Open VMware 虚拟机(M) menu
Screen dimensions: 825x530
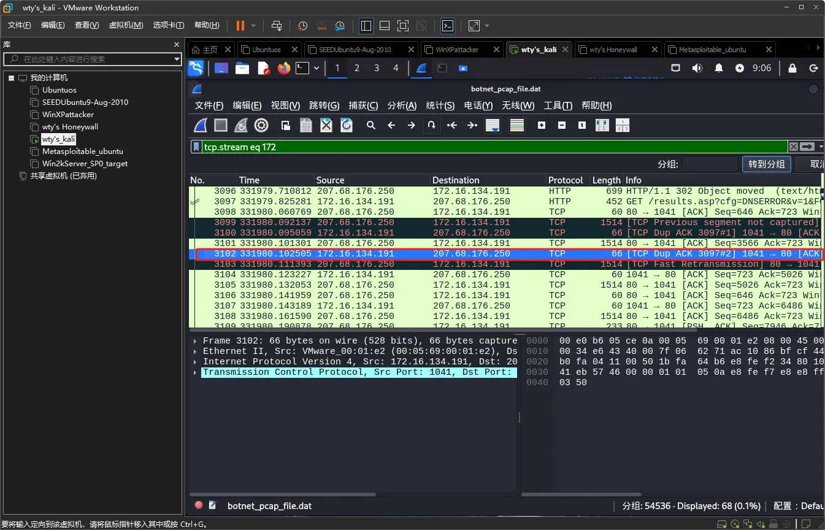pyautogui.click(x=126, y=25)
